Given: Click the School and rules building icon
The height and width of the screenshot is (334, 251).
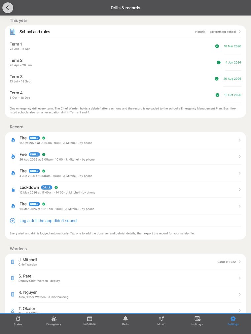Looking at the screenshot, I should [13, 32].
